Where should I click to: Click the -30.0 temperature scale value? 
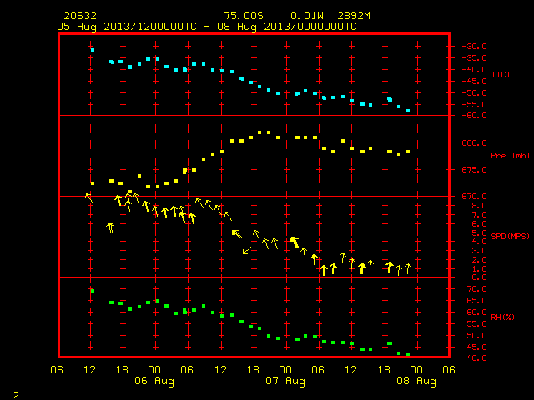(x=474, y=47)
